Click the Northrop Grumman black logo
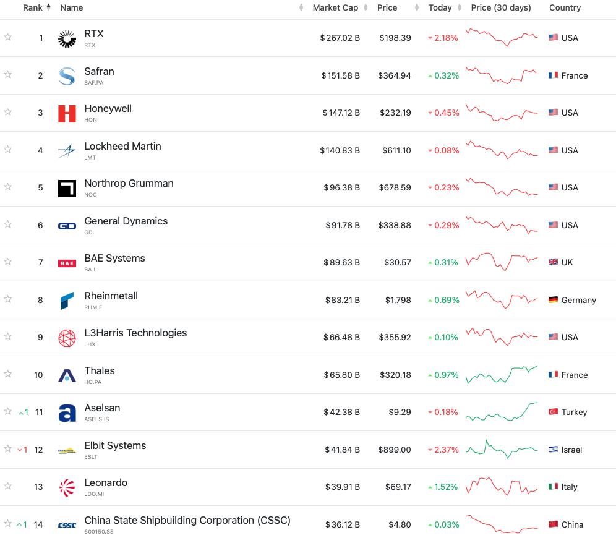Viewport: 616px width, 543px height. point(67,188)
